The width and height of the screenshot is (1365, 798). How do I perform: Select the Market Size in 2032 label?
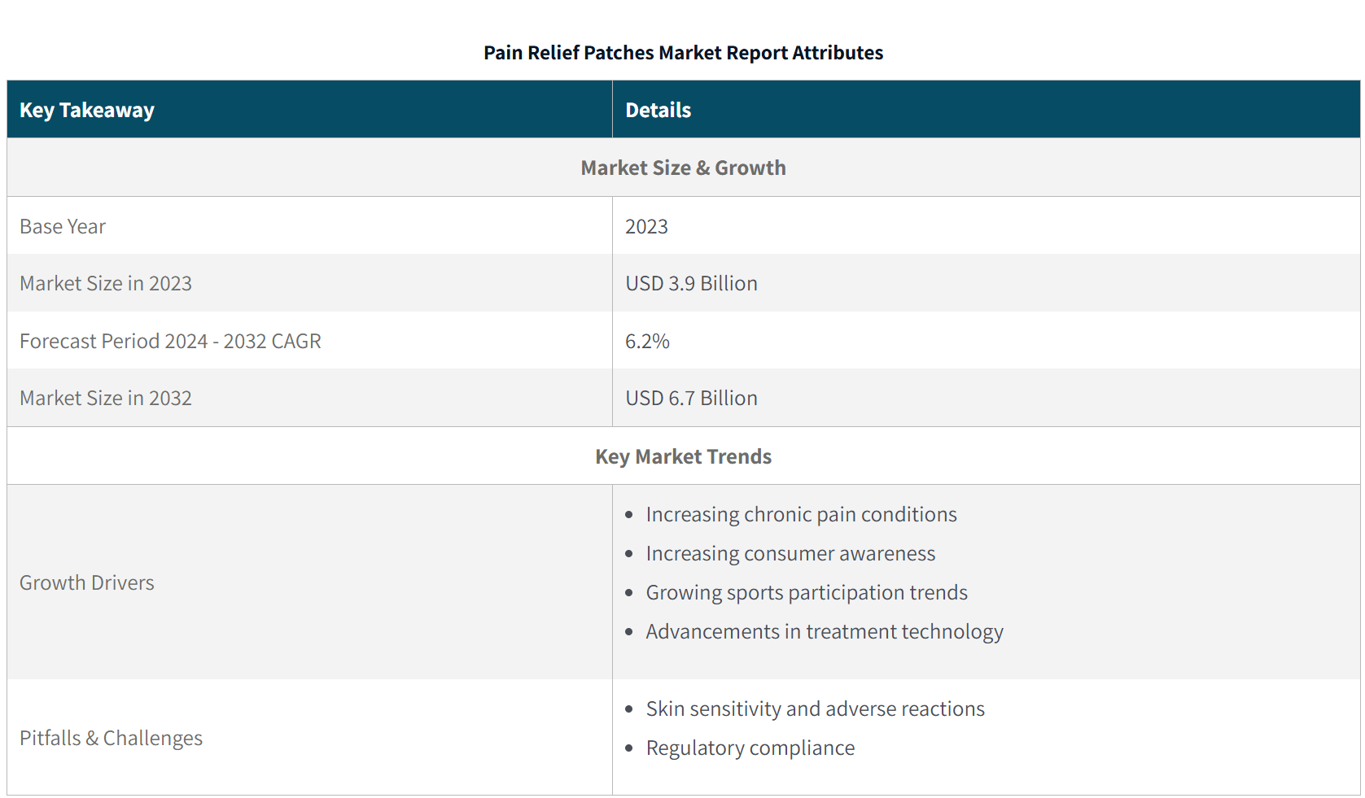(106, 399)
